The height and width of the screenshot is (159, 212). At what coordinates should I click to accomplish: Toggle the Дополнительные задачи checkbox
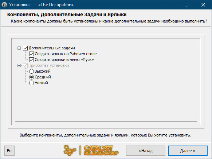click(25, 48)
